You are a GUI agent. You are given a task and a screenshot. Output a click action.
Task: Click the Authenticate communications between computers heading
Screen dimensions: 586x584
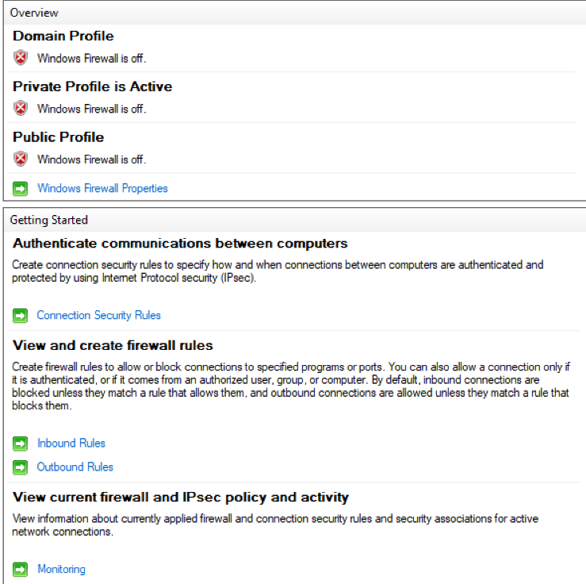point(180,243)
